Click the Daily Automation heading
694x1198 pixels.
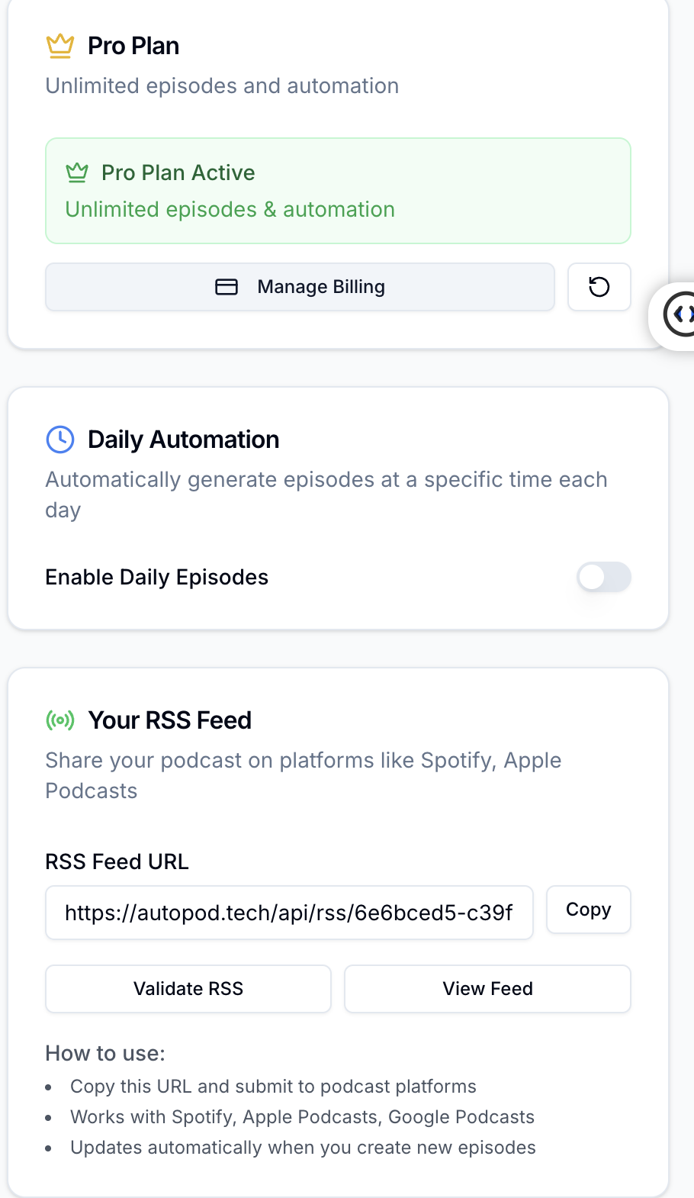point(183,440)
